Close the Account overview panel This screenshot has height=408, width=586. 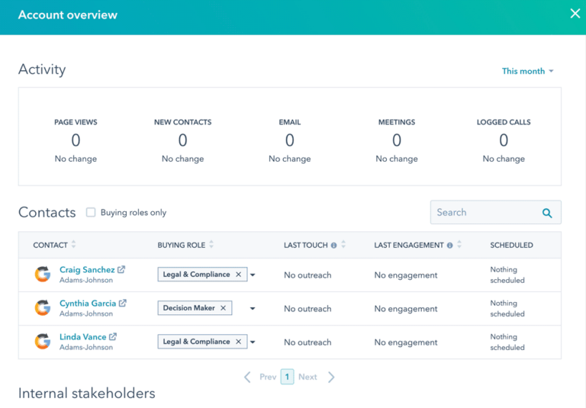click(x=575, y=14)
